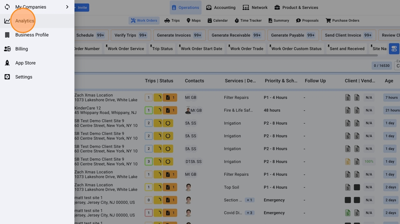The width and height of the screenshot is (400, 224).
Task: Expand the My Companies chevron
Action: click(67, 7)
